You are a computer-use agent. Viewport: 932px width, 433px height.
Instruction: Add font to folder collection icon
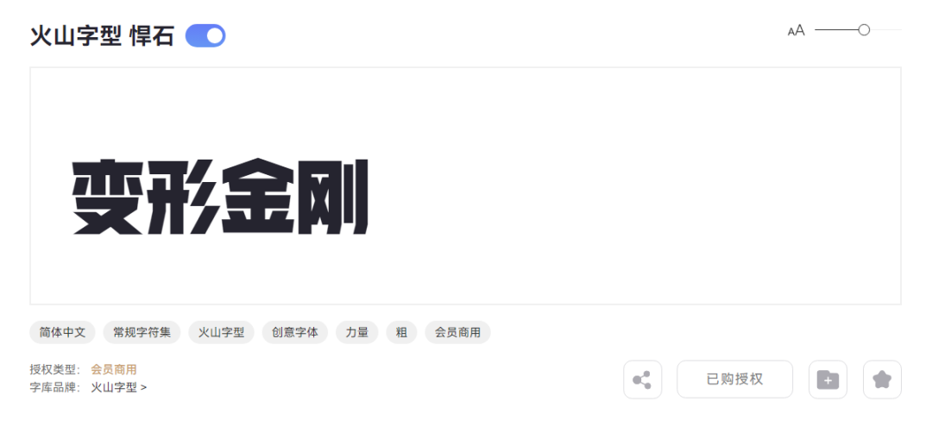pyautogui.click(x=828, y=380)
